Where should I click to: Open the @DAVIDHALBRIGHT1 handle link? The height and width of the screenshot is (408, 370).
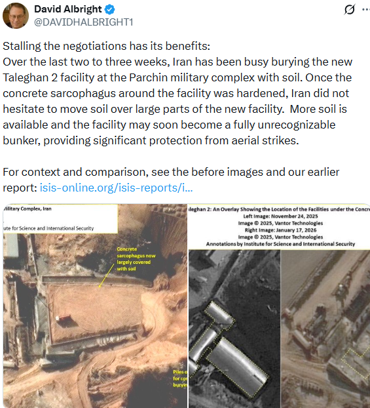(83, 22)
